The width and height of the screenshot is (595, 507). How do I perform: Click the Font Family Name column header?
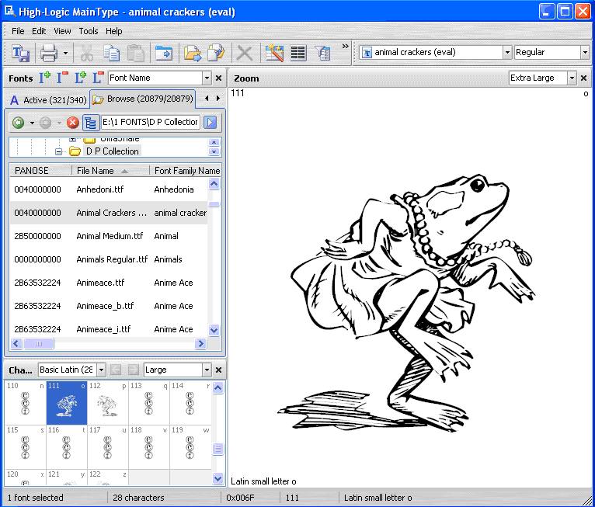click(186, 171)
